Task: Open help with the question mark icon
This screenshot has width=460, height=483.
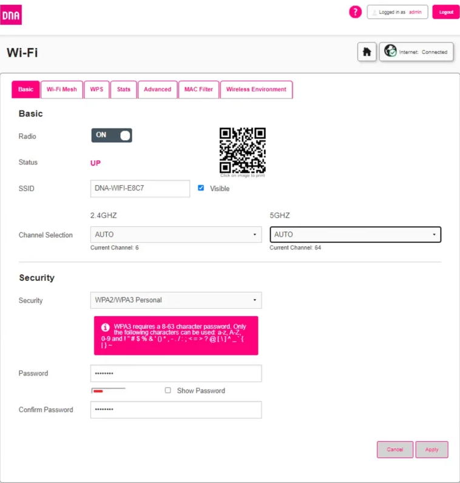Action: pos(355,12)
